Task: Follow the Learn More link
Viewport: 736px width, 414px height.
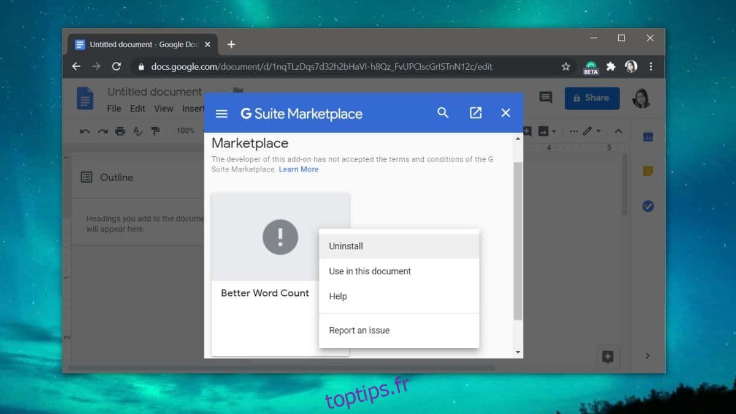Action: coord(299,169)
